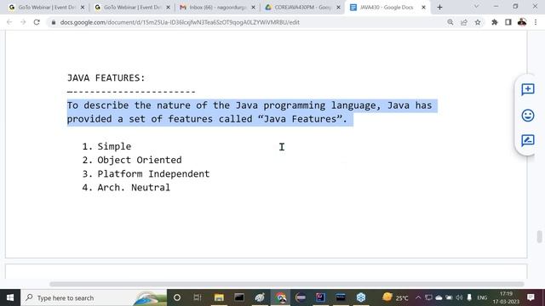Open Cortana circle on taskbar
This screenshot has width=545, height=306.
click(x=177, y=297)
